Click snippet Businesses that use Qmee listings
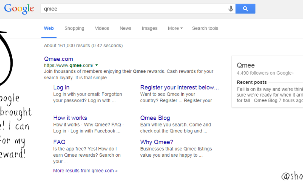Viewport: 303px width, 185px height. 176,152
